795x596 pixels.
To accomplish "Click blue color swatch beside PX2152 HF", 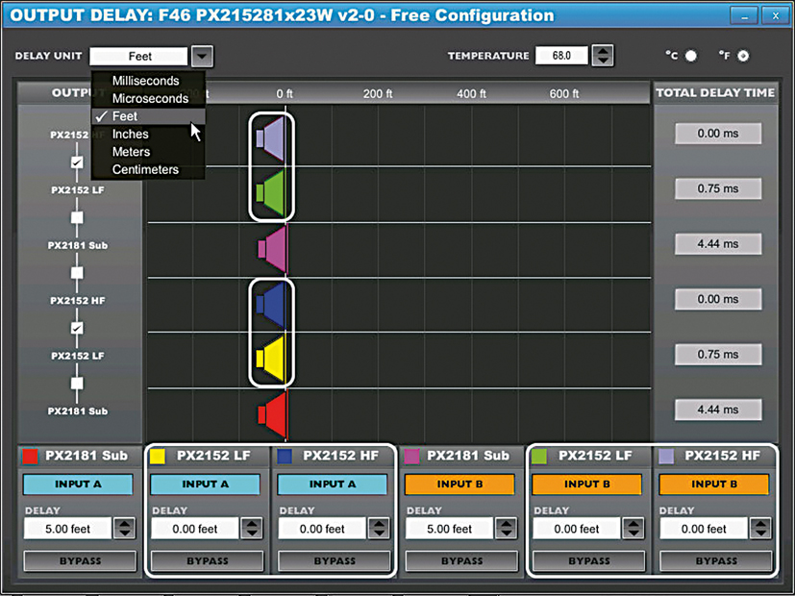I will 285,456.
